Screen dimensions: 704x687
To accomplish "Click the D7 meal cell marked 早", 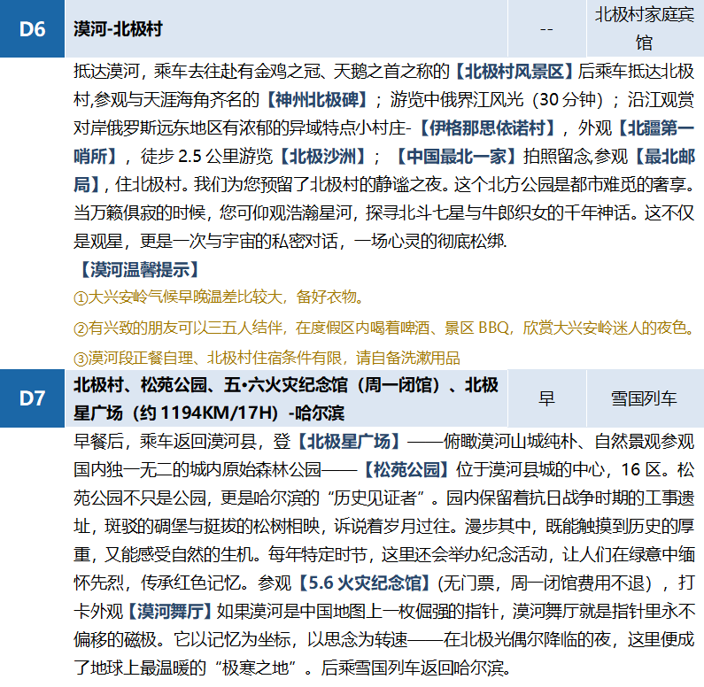I will click(546, 398).
